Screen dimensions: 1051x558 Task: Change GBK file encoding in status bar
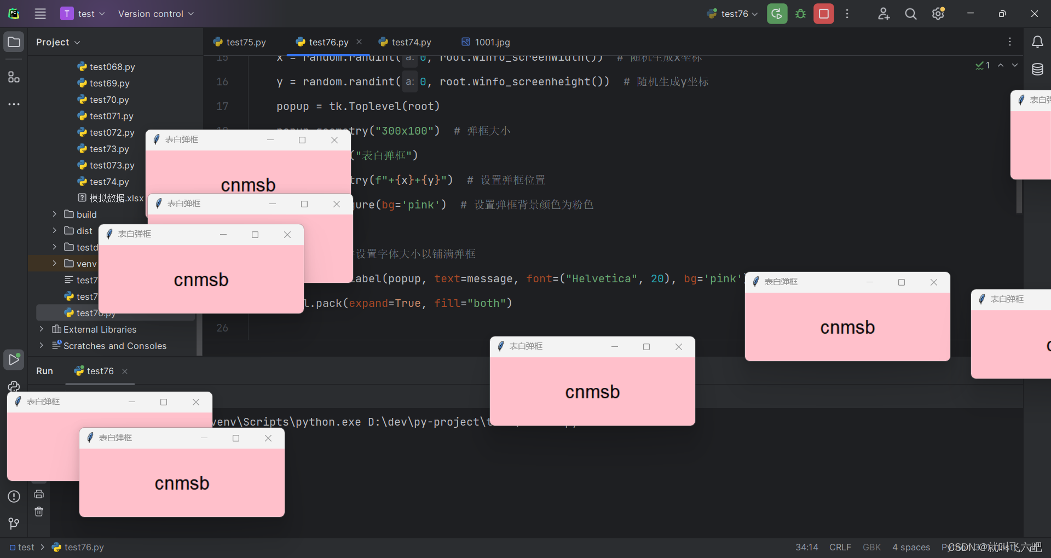[x=872, y=547]
